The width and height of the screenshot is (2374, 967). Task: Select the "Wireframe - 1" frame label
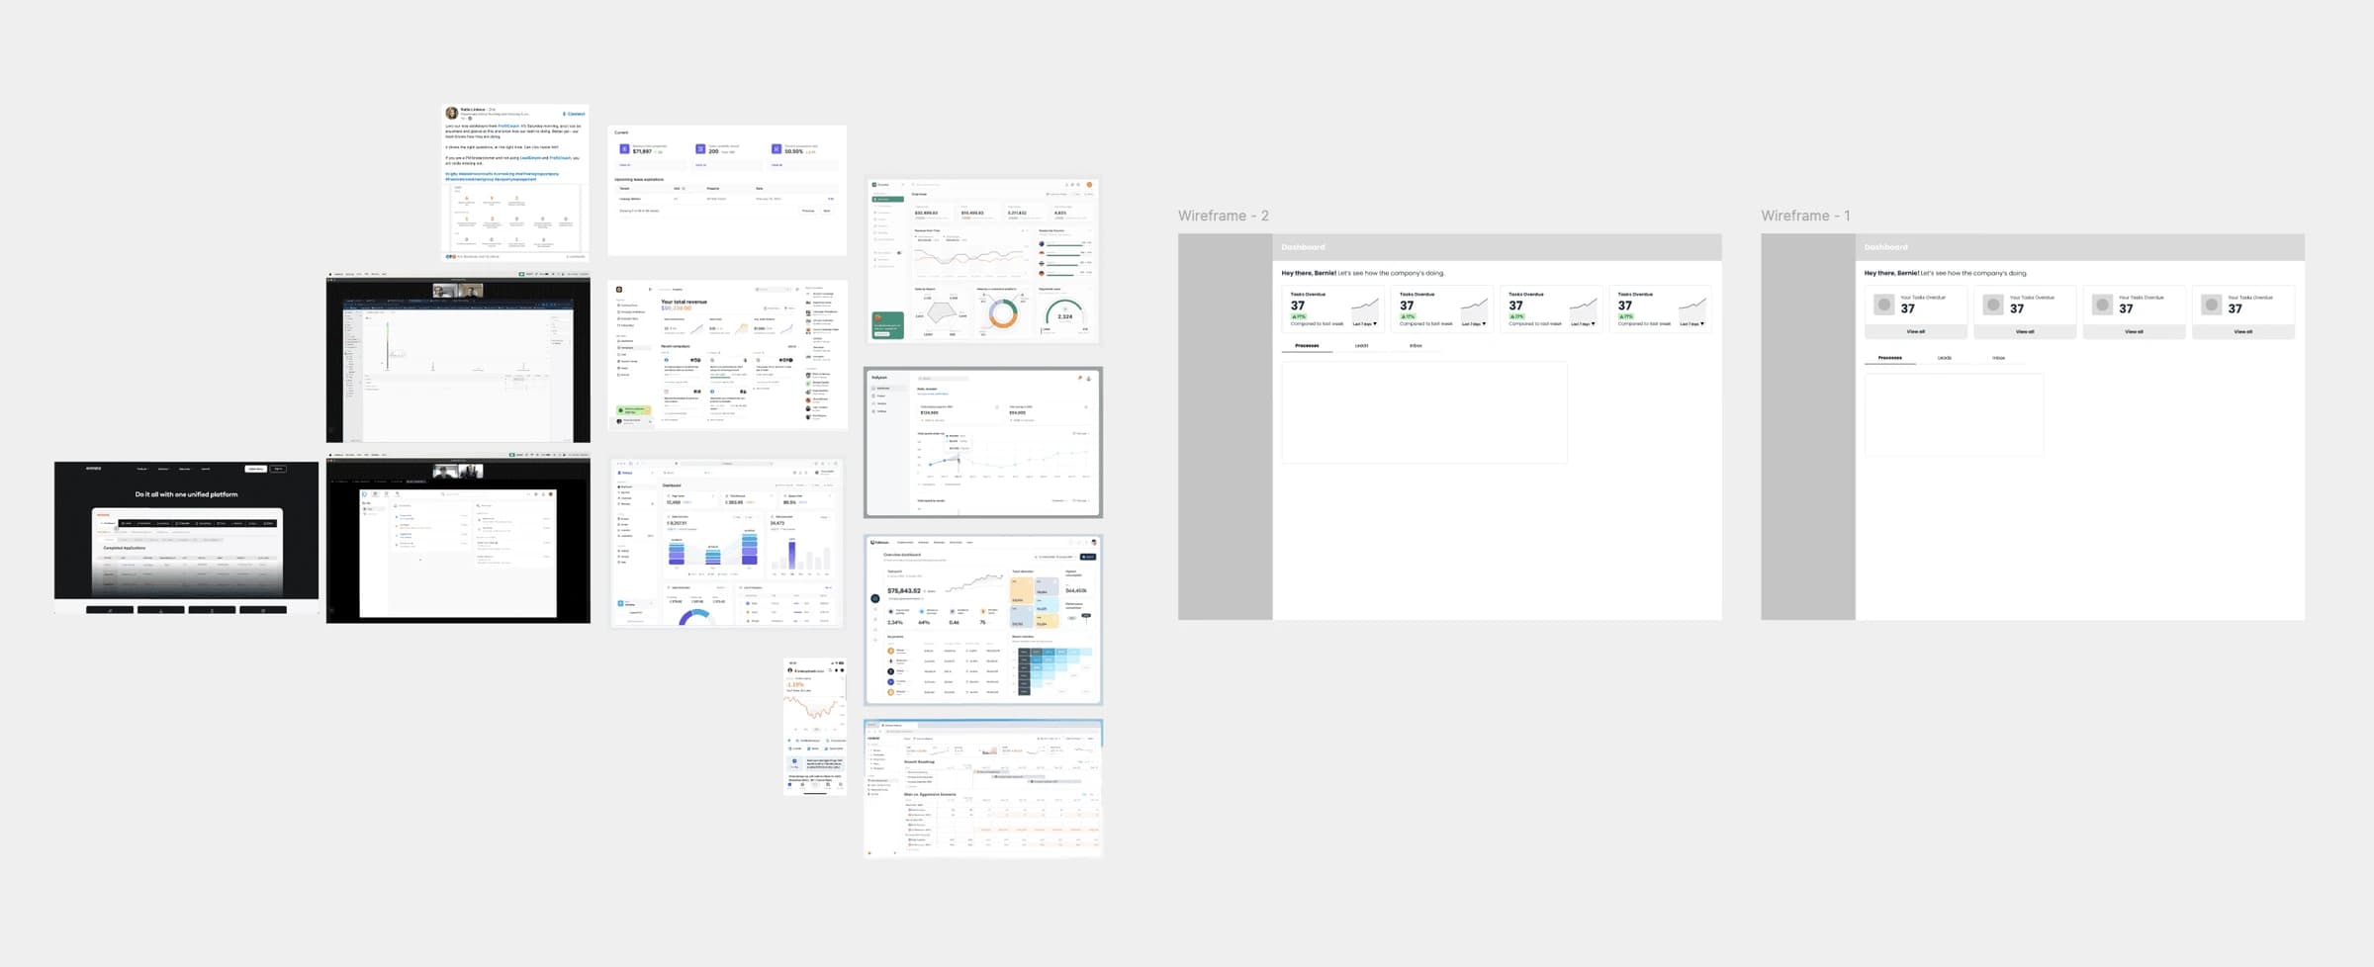1805,216
